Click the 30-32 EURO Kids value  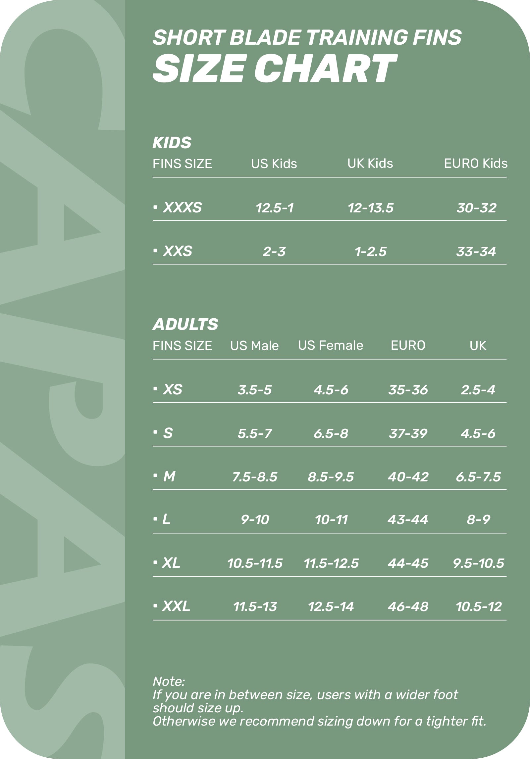tap(476, 208)
